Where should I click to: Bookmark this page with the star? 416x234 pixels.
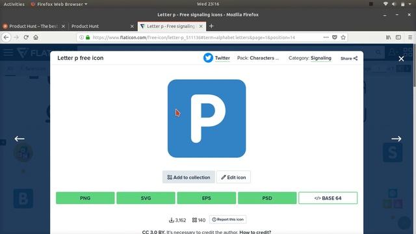point(343,38)
